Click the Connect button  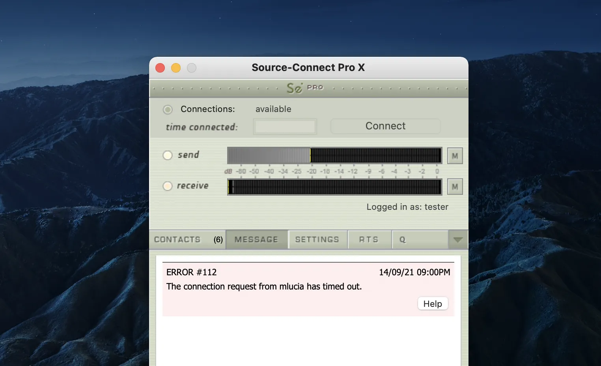[385, 126]
